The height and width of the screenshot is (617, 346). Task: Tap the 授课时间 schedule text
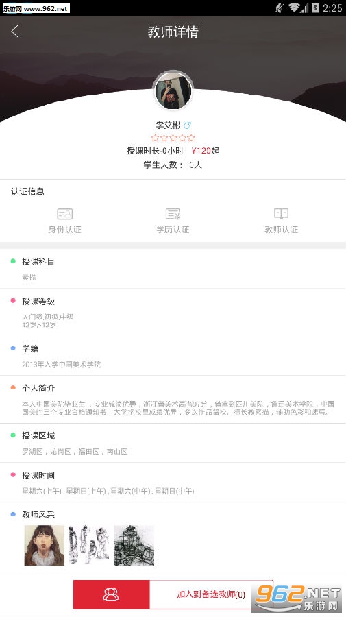(108, 491)
